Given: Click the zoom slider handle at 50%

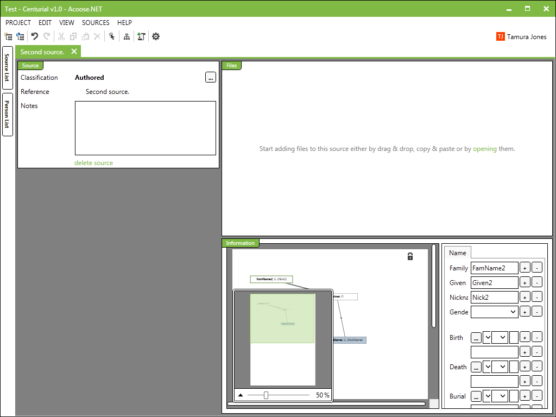Looking at the screenshot, I should (x=266, y=395).
